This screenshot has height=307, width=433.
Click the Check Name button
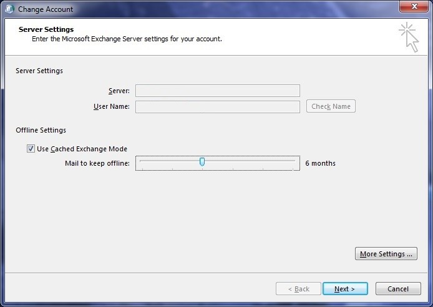[331, 106]
